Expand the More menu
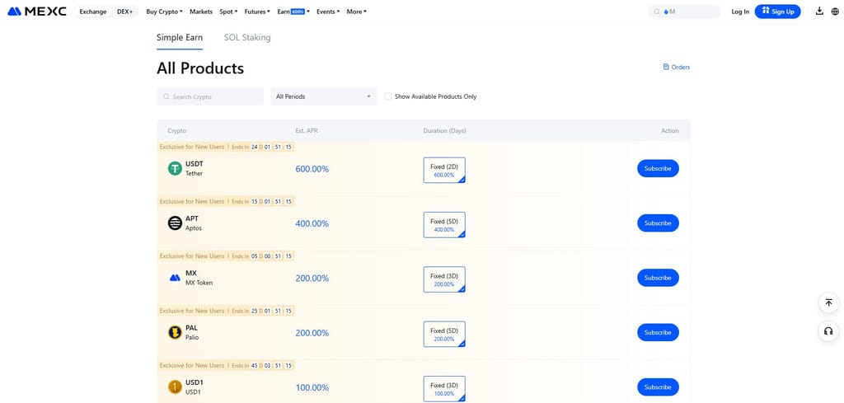 pyautogui.click(x=356, y=12)
